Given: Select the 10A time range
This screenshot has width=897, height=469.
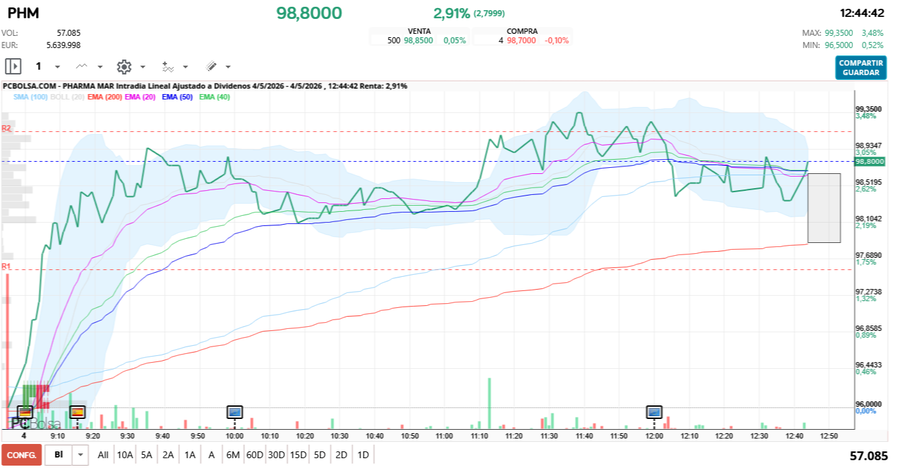Looking at the screenshot, I should 125,455.
